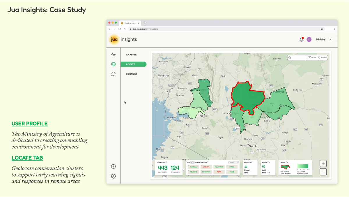Viewport: 349px width, 197px height.
Task: Click the green gradient cluster size legend
Action: click(x=303, y=166)
